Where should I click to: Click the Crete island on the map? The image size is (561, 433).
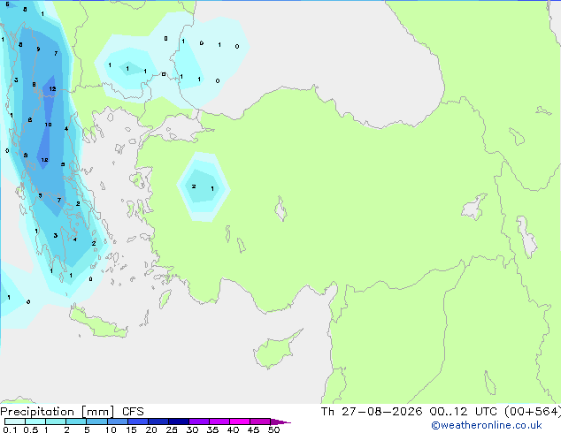[x=97, y=323]
